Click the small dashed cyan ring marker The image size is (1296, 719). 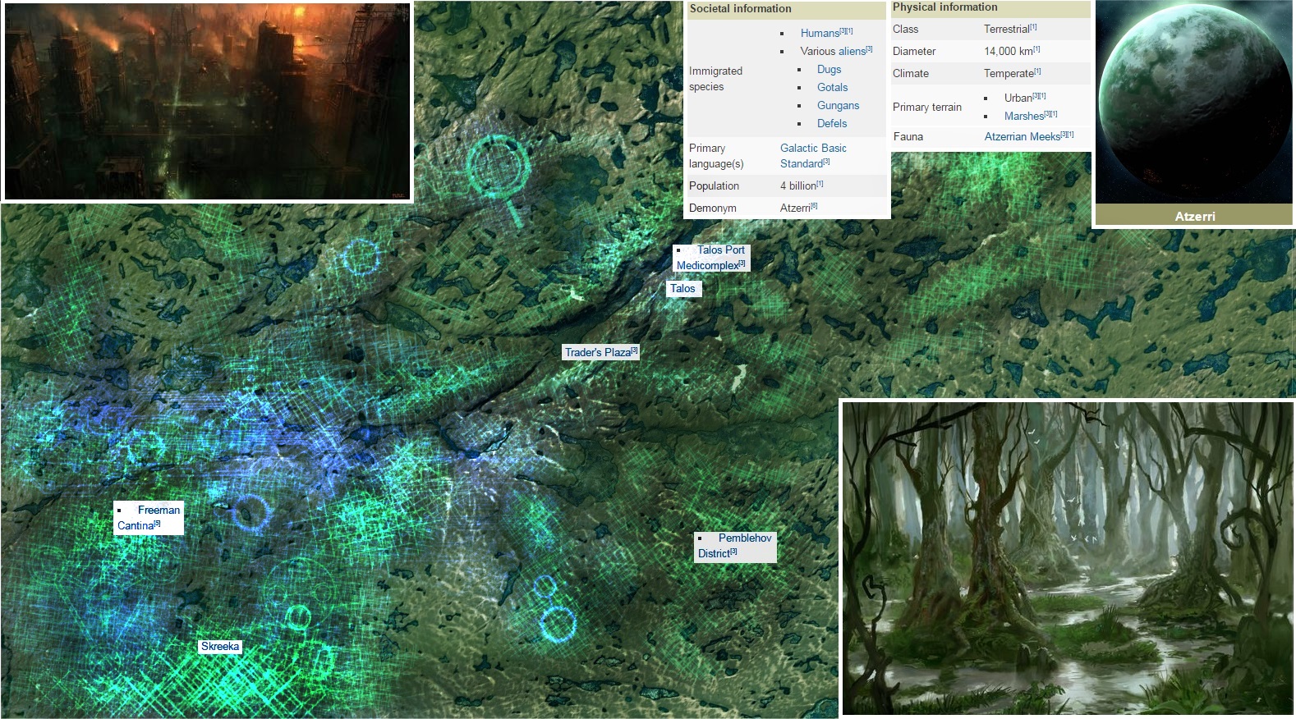(361, 257)
